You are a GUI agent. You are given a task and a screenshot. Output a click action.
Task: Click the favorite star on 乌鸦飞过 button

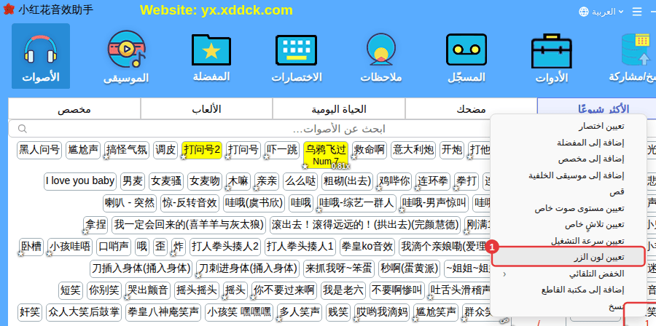305,166
